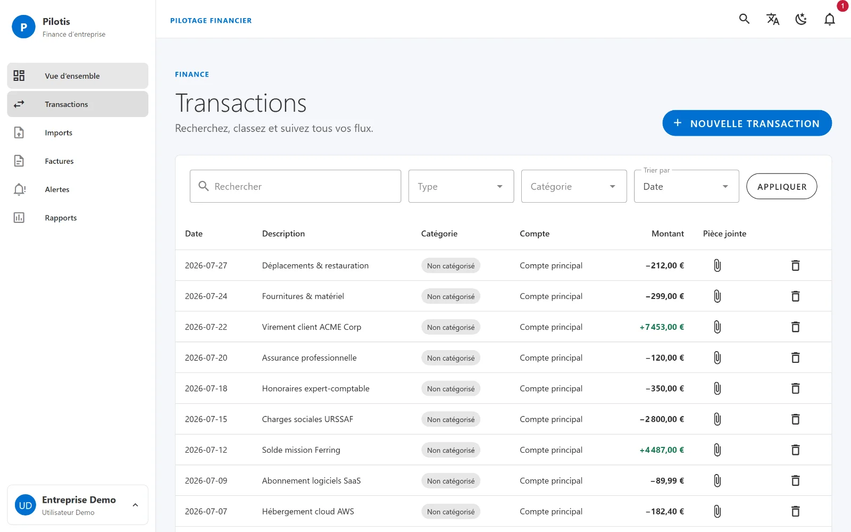Open Rapports in sidebar
Screen dimensions: 851x532
[x=78, y=218]
